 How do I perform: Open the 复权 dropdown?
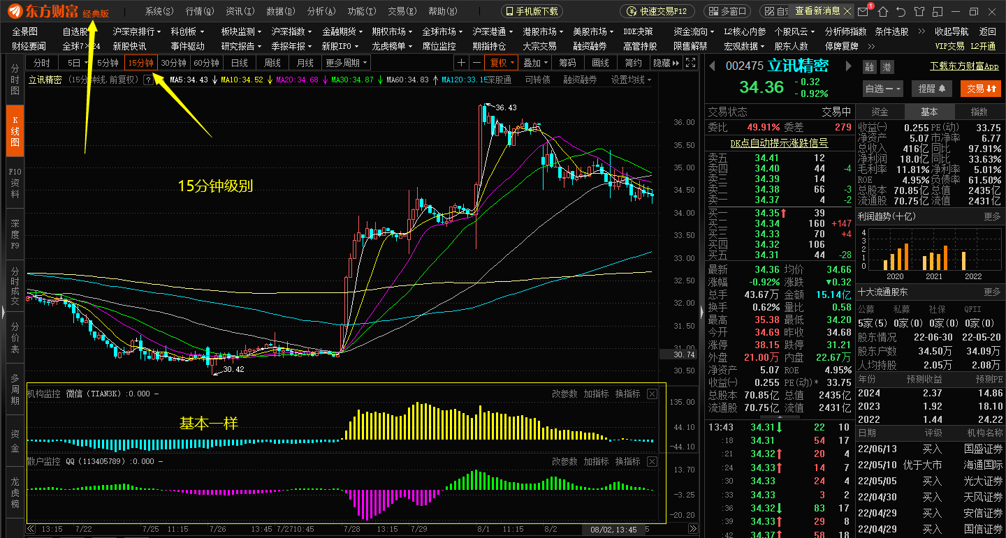(502, 63)
